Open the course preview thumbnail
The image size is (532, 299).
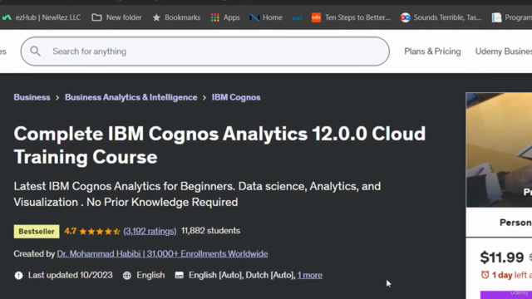(x=499, y=149)
